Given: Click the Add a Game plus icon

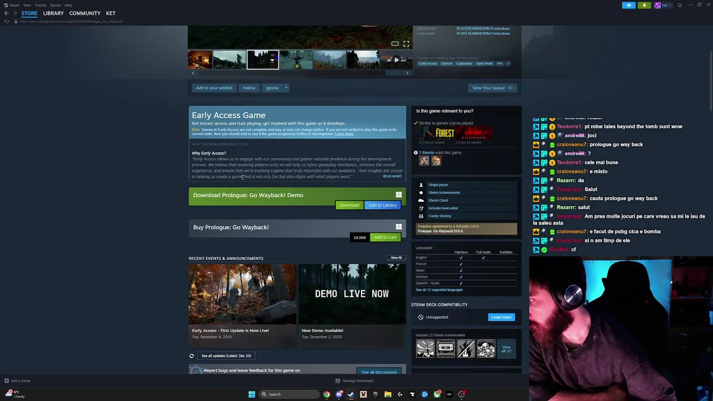Looking at the screenshot, I should tap(6, 381).
